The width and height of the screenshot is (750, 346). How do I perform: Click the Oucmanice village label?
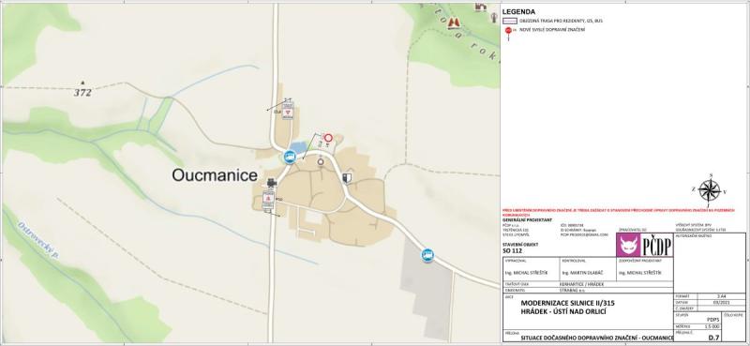pyautogui.click(x=215, y=175)
